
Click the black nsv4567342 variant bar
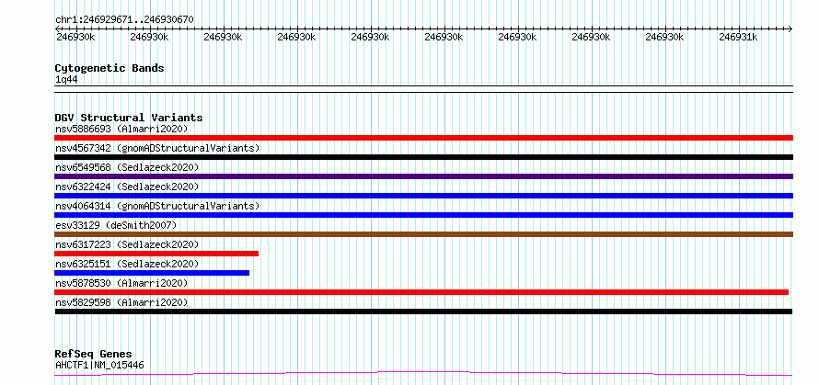423,157
